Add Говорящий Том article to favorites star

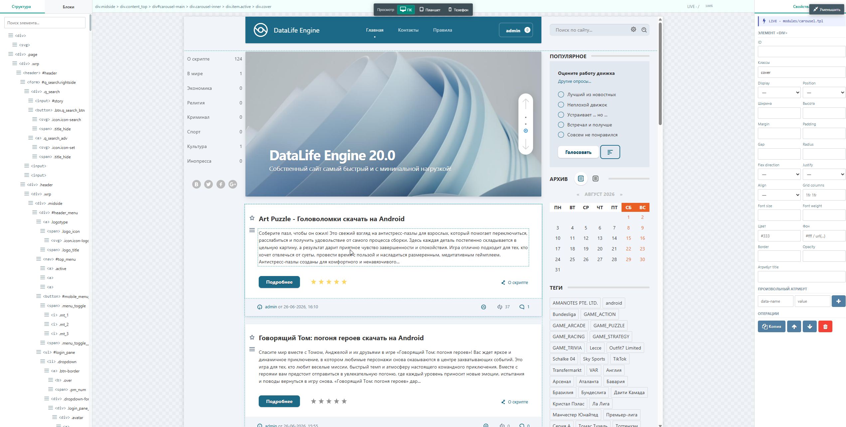(252, 337)
